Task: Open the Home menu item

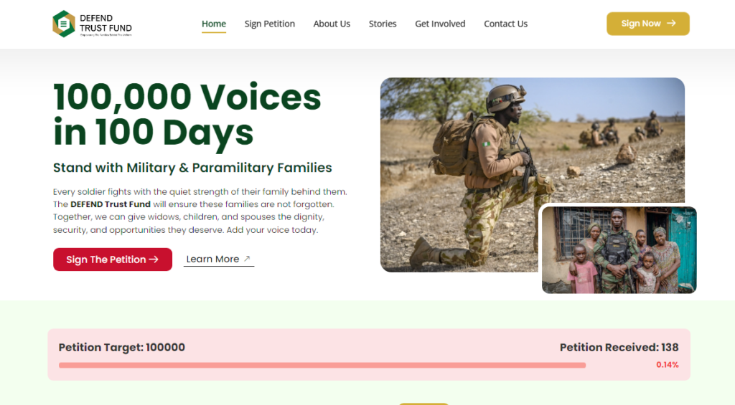Action: [x=214, y=24]
